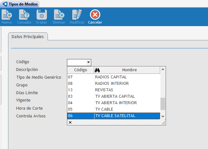Click the Grabar save icon
Image resolution: width=208 pixels, height=149 pixels.
41,15
